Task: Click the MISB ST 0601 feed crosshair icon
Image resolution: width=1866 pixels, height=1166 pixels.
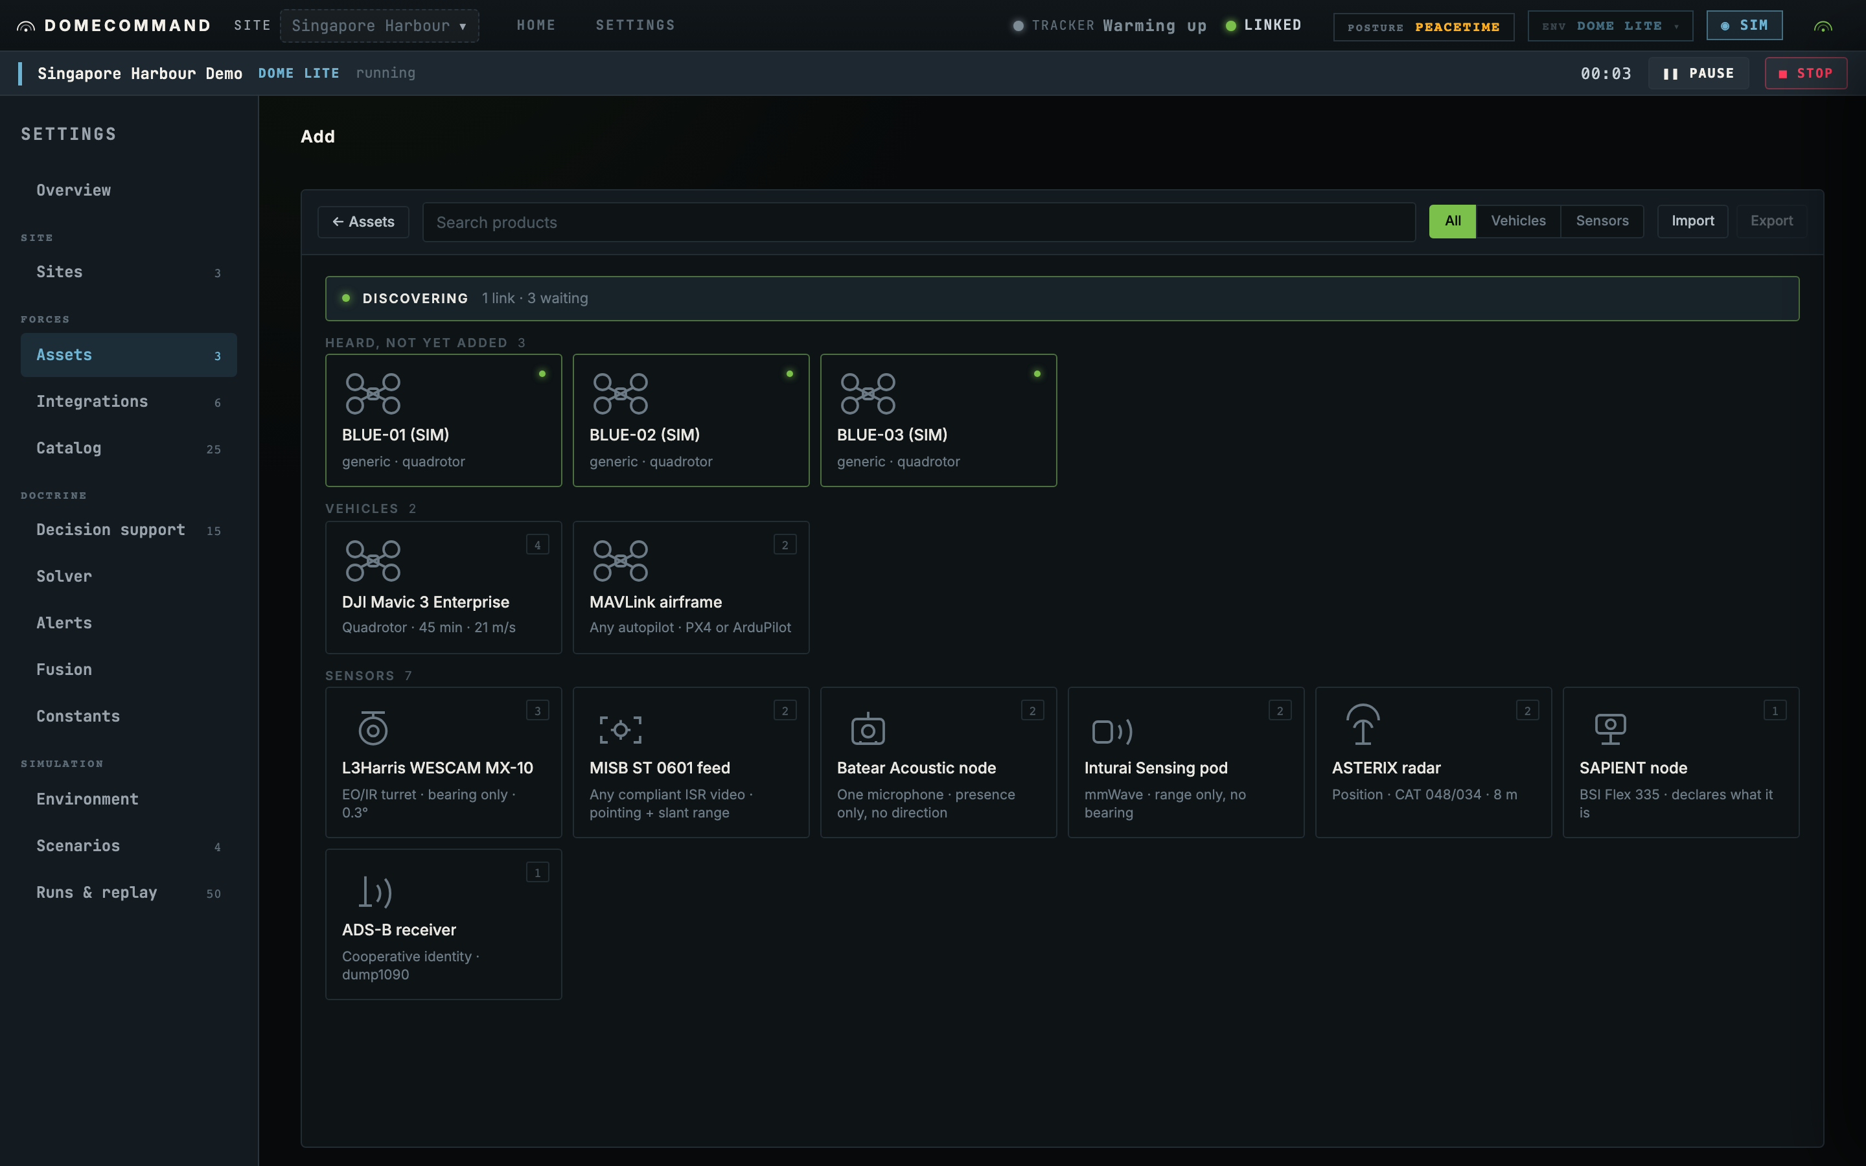Action: (621, 729)
